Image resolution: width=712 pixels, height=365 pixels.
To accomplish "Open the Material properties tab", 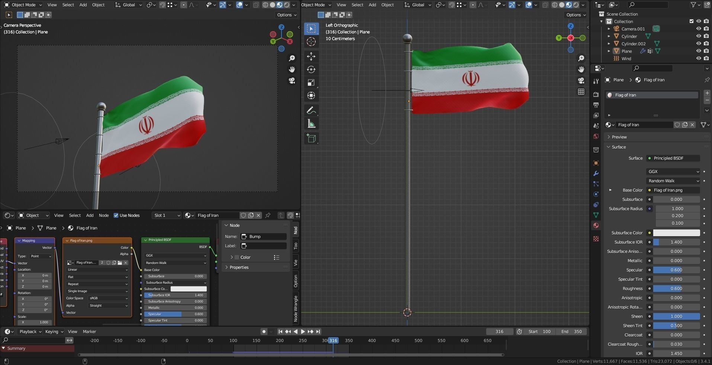I will pos(596,225).
